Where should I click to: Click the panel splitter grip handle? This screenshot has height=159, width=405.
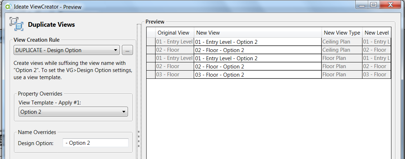tap(139, 139)
